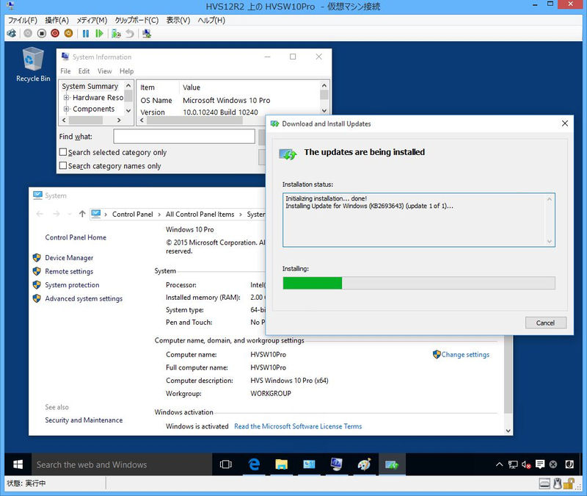Click the category tree's scroll up arrow
This screenshot has width=587, height=496.
(128, 85)
